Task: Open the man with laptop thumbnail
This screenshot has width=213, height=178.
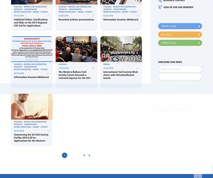Action: (32, 107)
